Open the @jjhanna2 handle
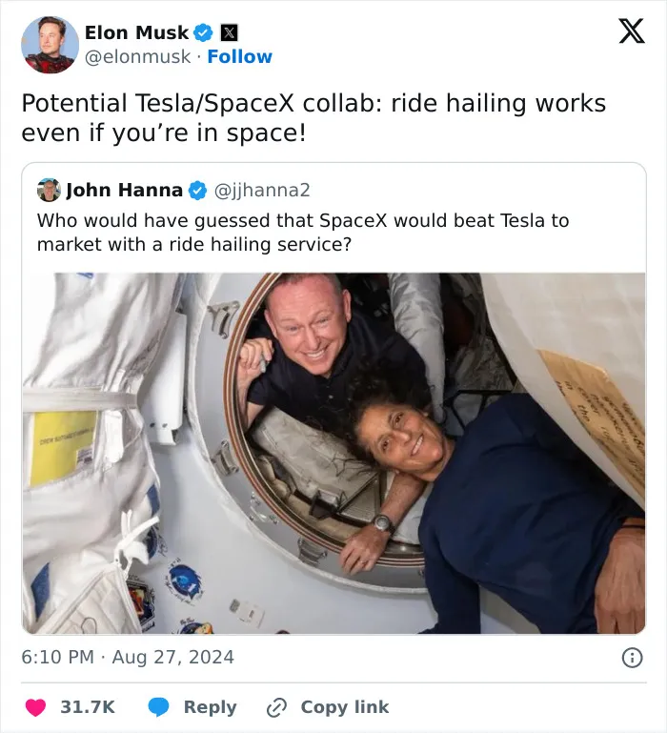 tap(262, 191)
